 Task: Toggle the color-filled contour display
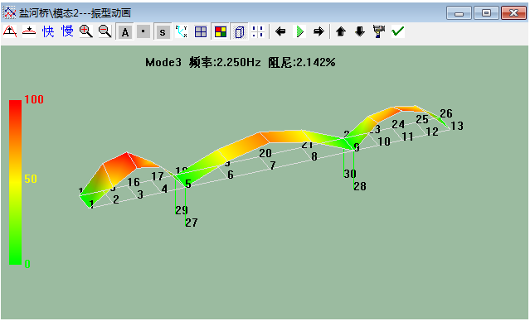click(221, 31)
